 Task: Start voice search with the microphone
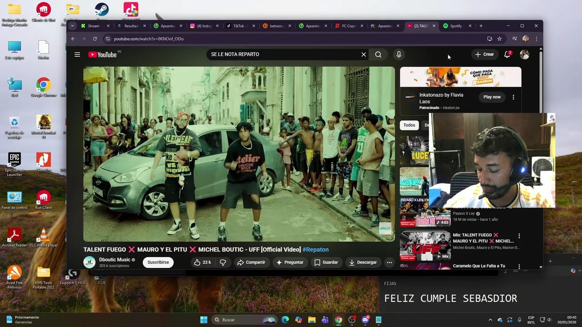[399, 54]
